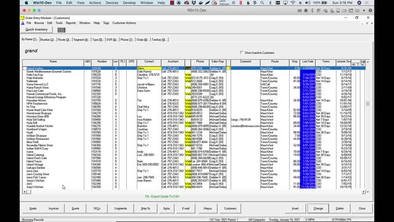Click the Apple logo menu
The height and width of the screenshot is (222, 394).
[26, 2]
